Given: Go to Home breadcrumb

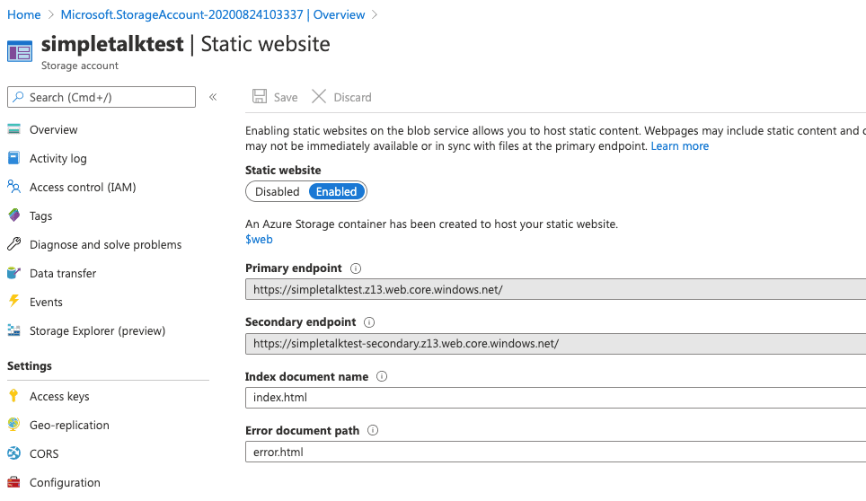Looking at the screenshot, I should click(23, 14).
